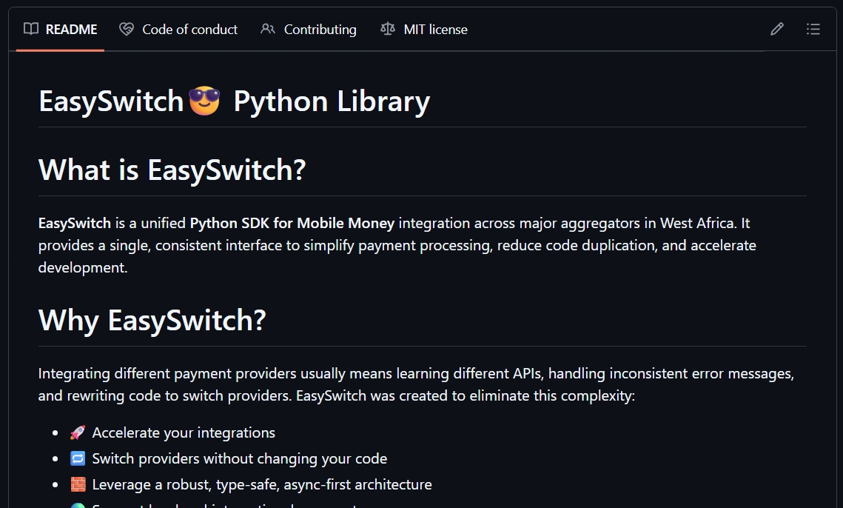Click the rocket emoji bullet icon
The height and width of the screenshot is (508, 843).
click(x=78, y=432)
